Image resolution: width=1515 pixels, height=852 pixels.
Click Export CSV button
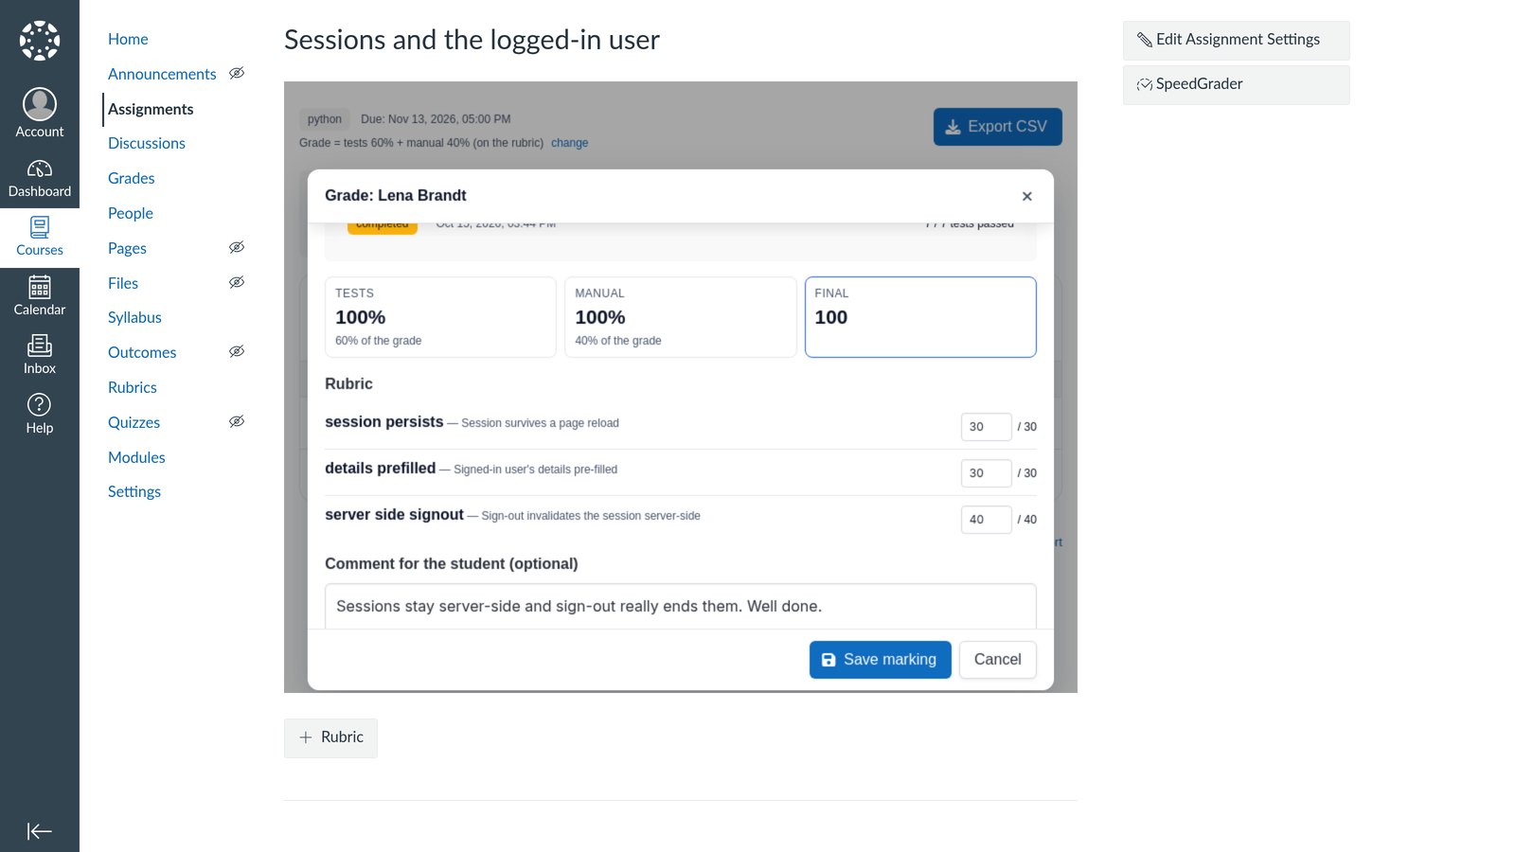pyautogui.click(x=997, y=127)
